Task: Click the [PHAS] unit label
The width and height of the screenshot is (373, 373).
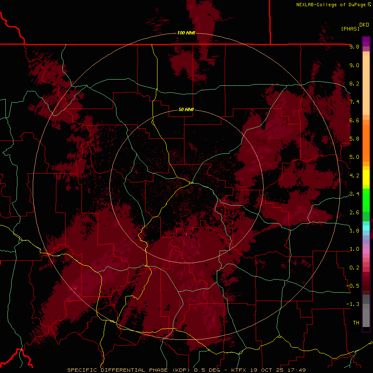Action: [x=350, y=29]
